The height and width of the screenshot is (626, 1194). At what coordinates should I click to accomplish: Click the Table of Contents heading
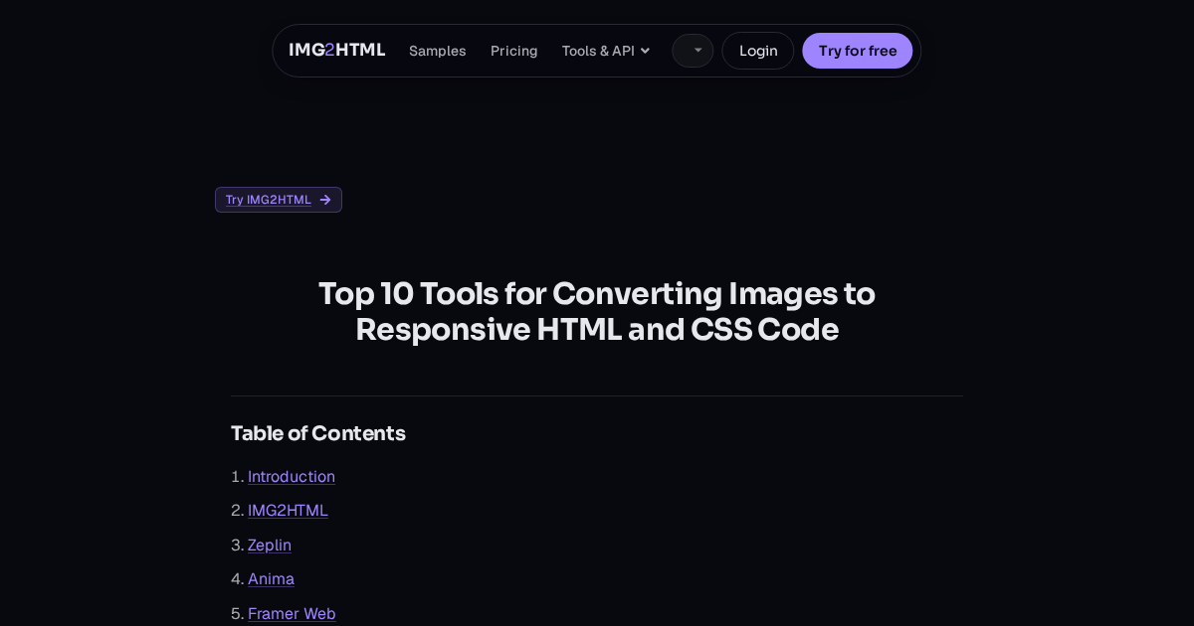pyautogui.click(x=318, y=433)
